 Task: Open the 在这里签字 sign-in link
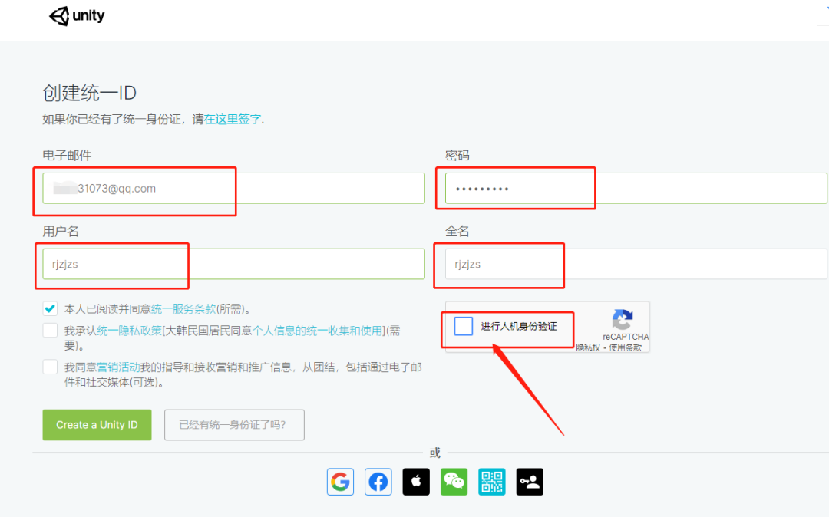point(233,120)
